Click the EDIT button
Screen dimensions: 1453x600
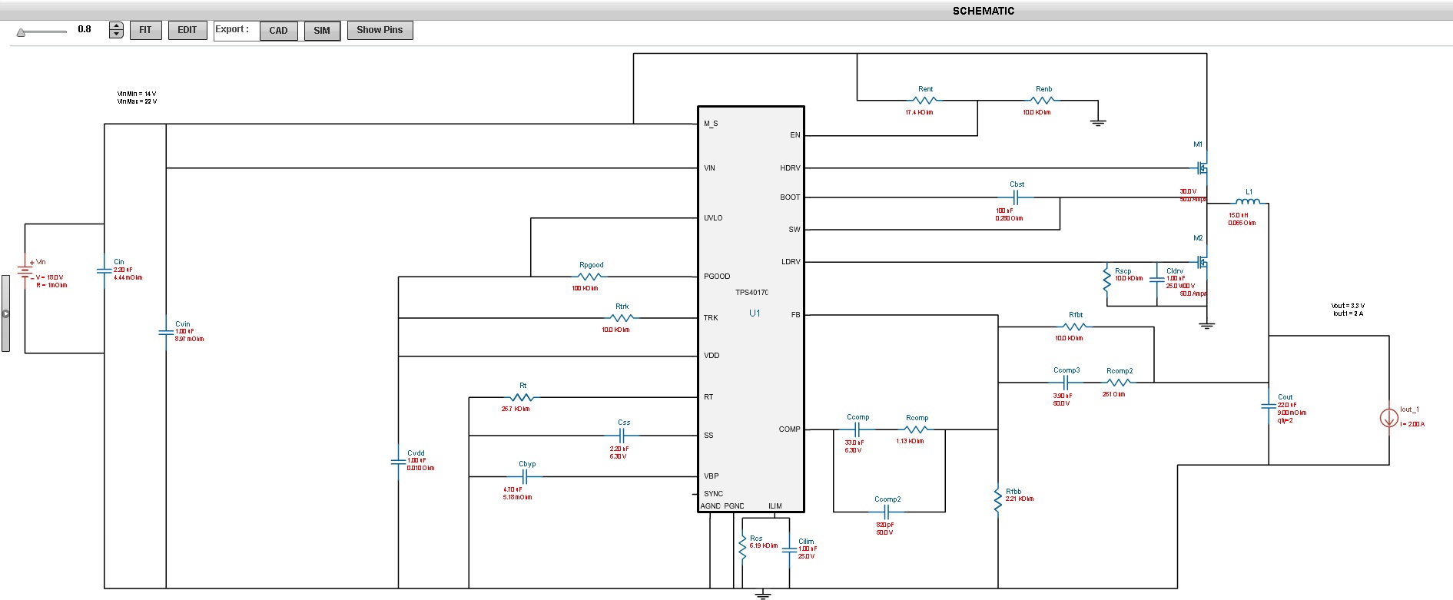click(187, 30)
